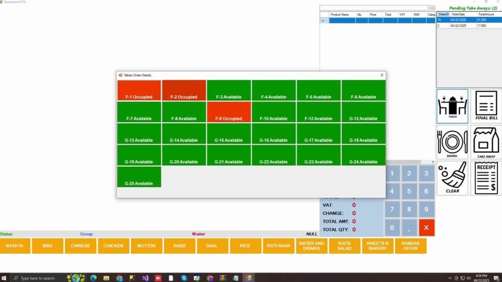Viewport: 502px width, 282px height.
Task: Open File Explorer from taskbar
Action: [x=106, y=278]
